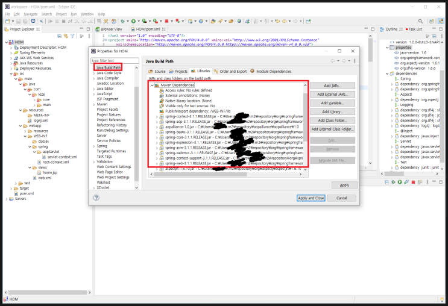This screenshot has width=448, height=306.
Task: Maximize the Outline view panel
Action: (x=441, y=29)
